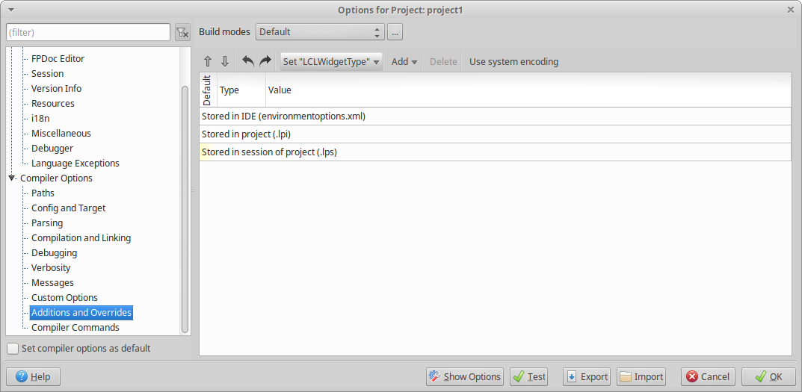Open the Resources page
802x392 pixels.
tap(52, 103)
